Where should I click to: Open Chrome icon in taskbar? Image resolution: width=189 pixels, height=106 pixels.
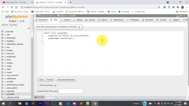click(95, 103)
